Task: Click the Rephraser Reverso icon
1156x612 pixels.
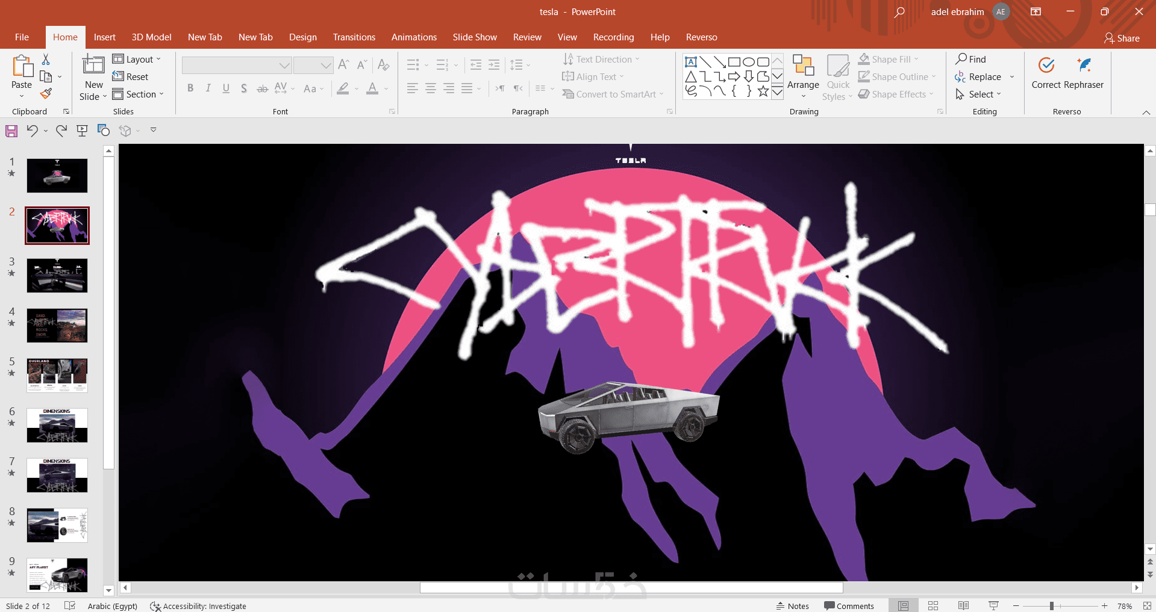Action: point(1084,65)
